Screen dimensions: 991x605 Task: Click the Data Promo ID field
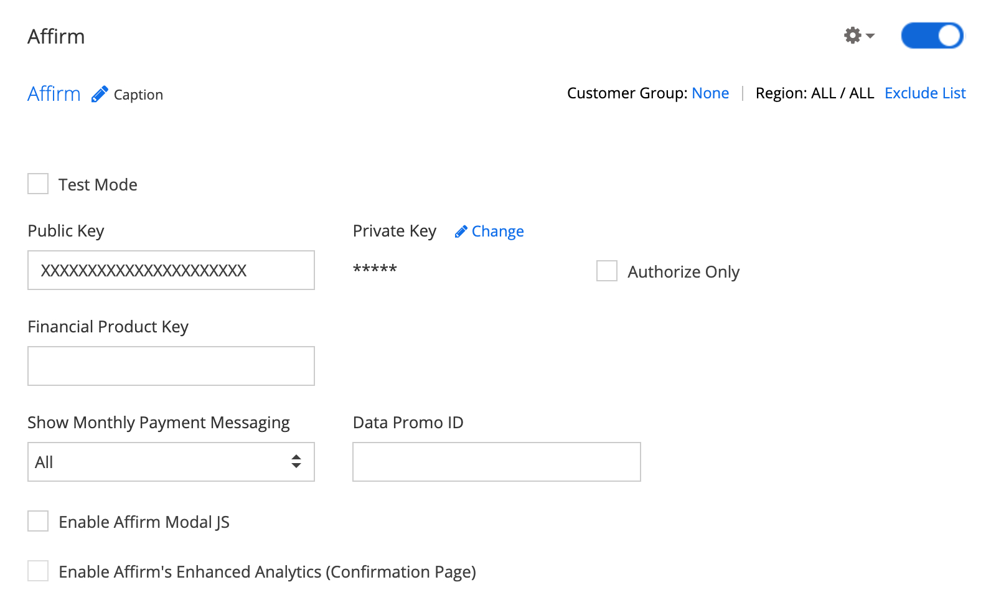click(x=497, y=462)
